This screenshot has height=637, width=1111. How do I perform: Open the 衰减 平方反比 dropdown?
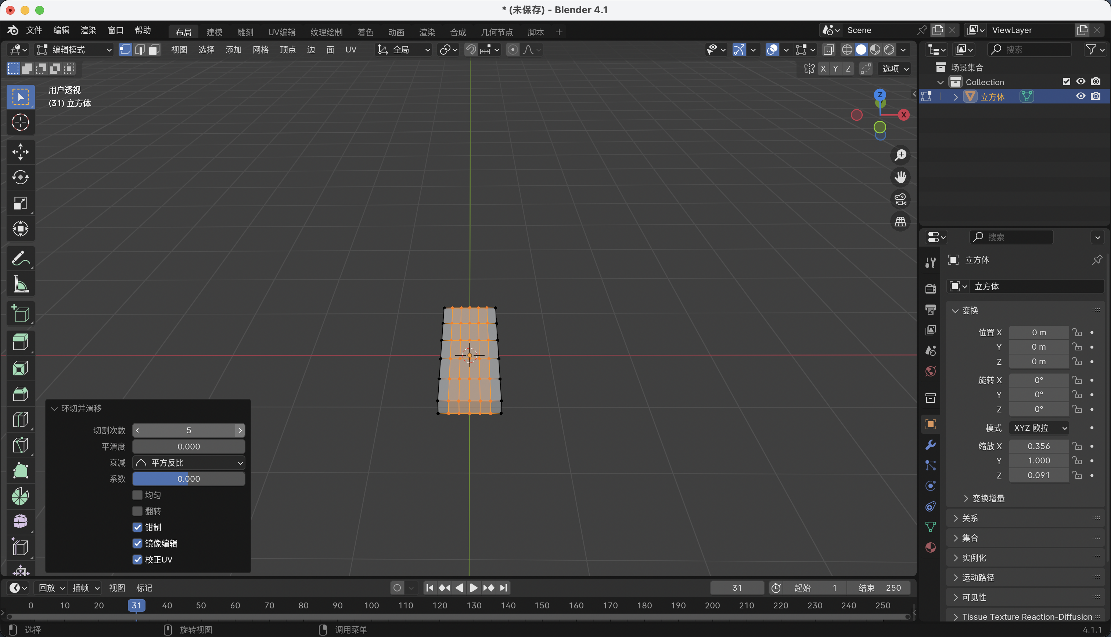[189, 463]
